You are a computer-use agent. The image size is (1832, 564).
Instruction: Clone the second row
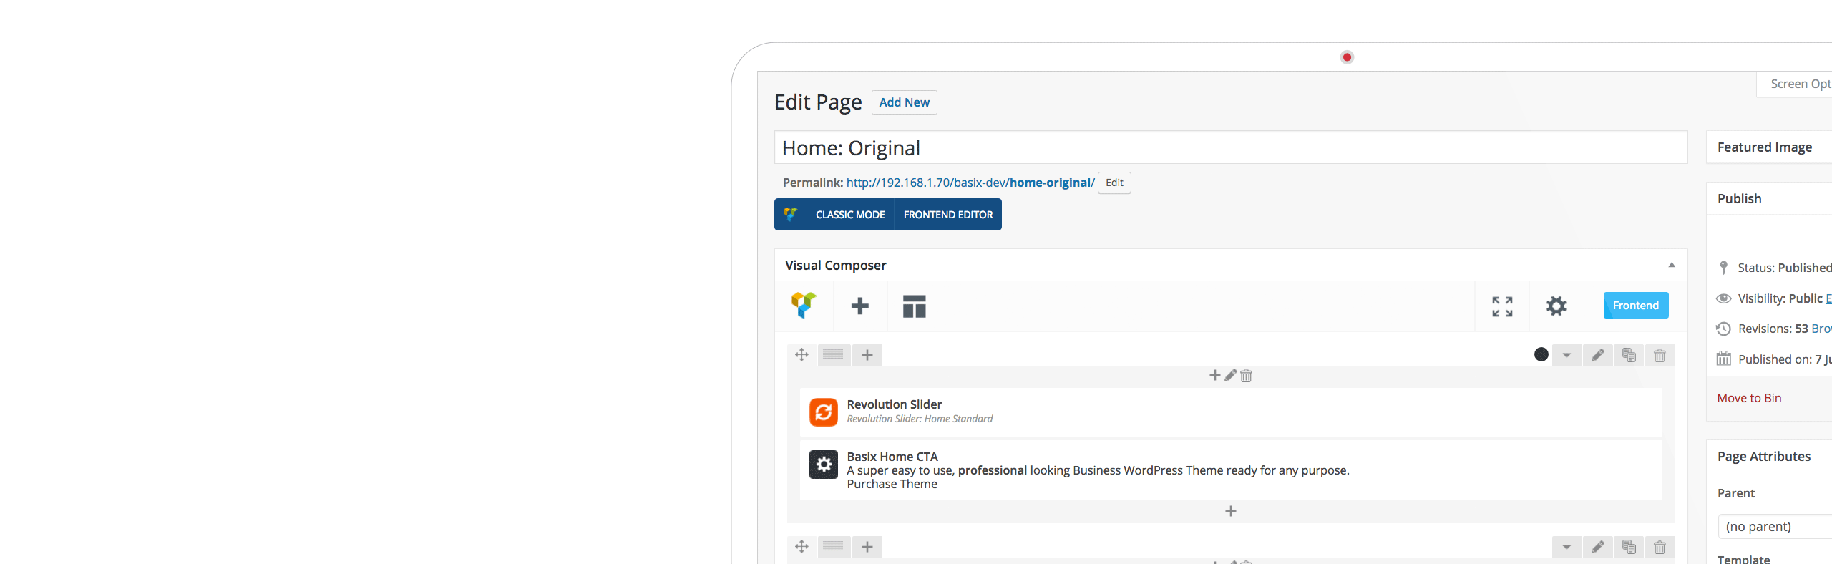pos(1629,547)
